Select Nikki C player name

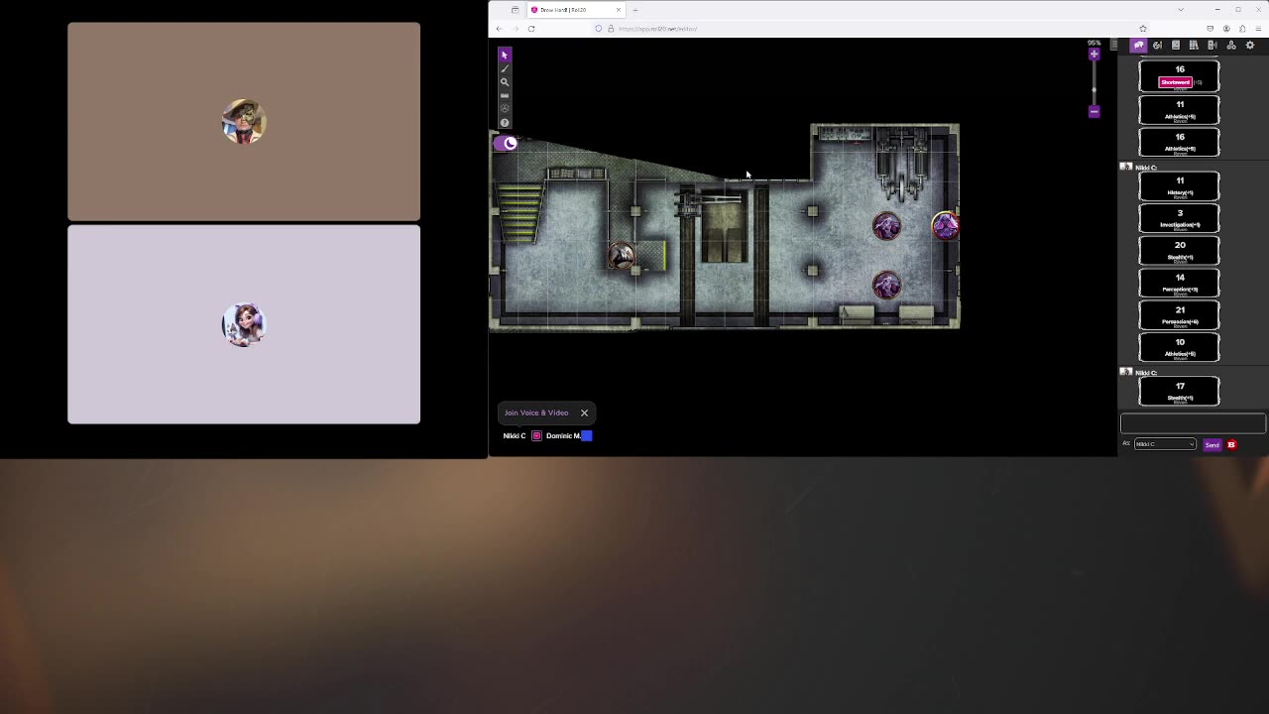(514, 435)
